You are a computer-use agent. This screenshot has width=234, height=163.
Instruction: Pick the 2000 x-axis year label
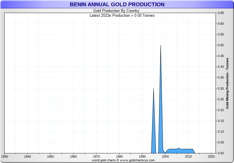165,156
